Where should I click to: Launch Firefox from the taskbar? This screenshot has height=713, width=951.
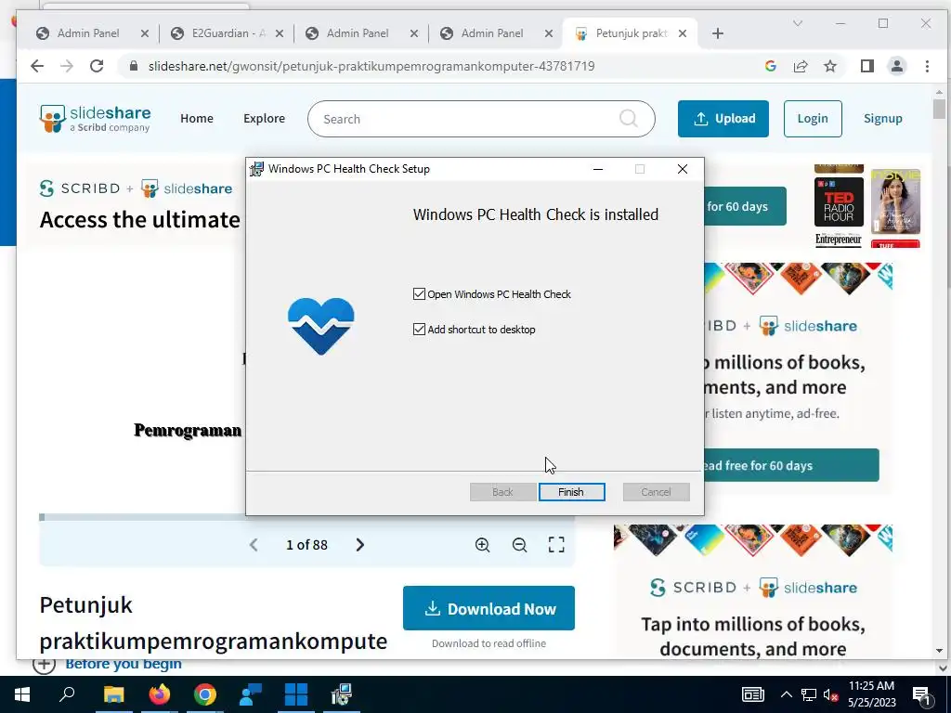160,694
